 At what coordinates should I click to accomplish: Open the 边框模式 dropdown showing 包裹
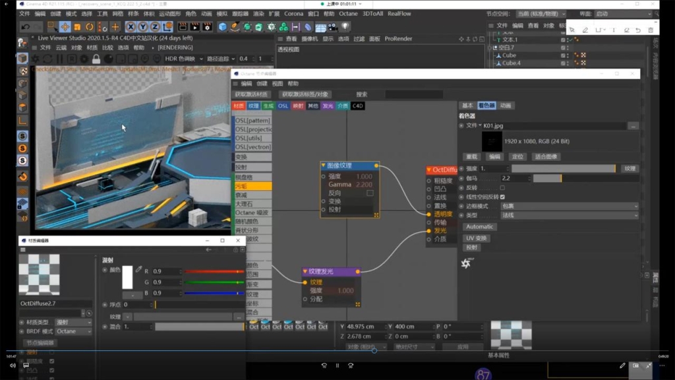[568, 206]
